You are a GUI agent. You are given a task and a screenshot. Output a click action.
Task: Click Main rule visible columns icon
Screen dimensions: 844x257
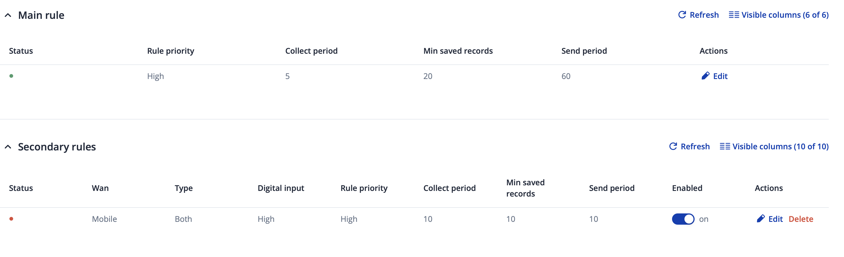[733, 15]
